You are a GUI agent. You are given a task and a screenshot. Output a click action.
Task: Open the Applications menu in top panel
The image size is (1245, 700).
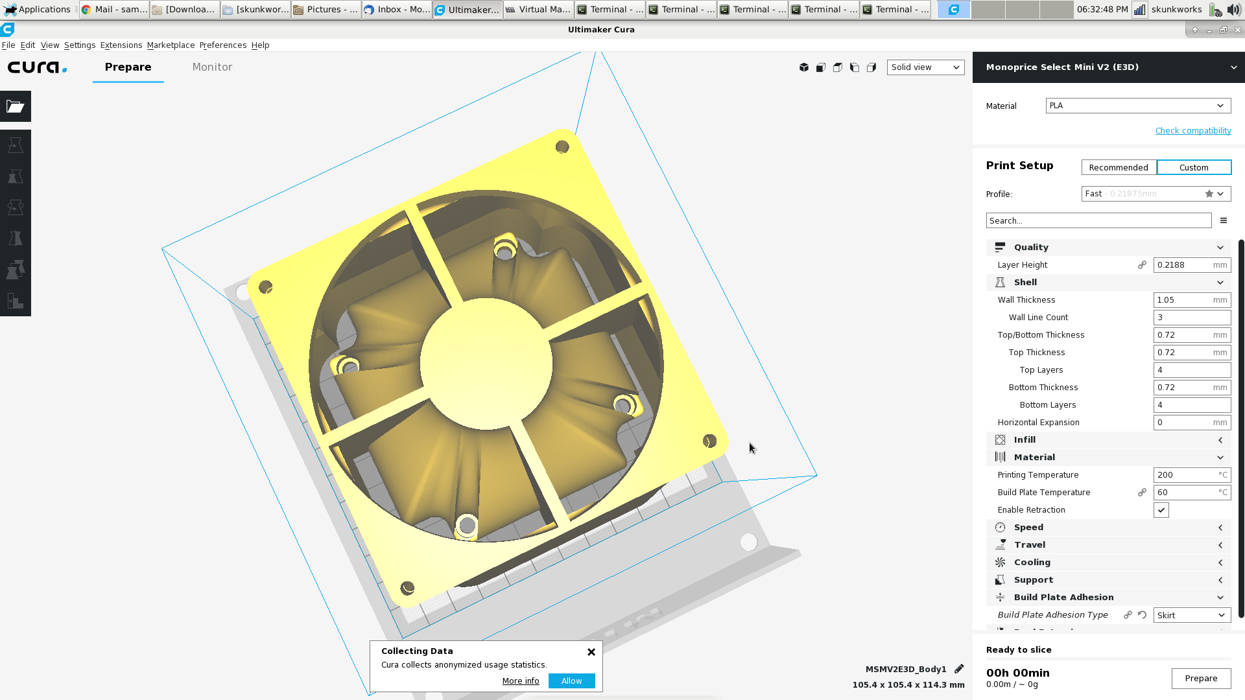tap(37, 9)
